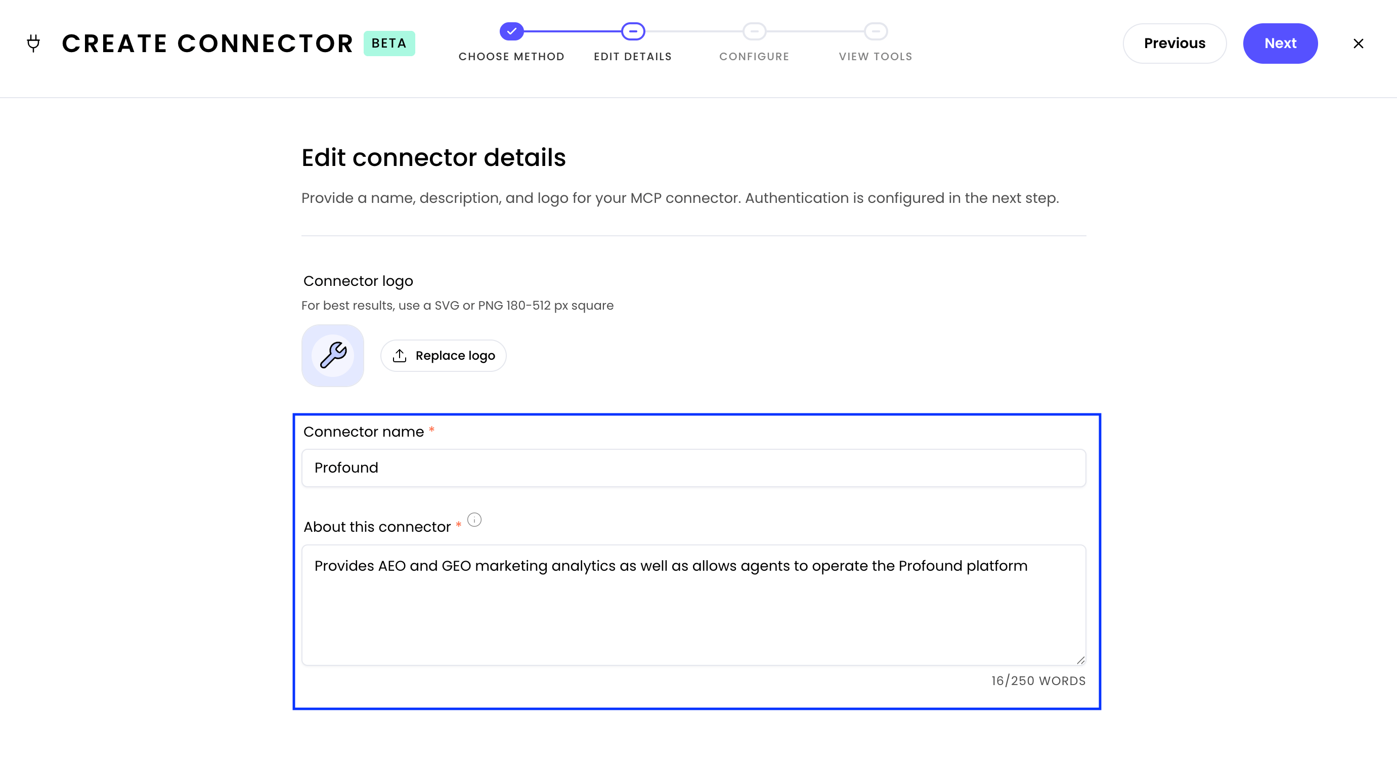1397x763 pixels.
Task: Focus the Connector name field containing Profound
Action: click(x=693, y=468)
